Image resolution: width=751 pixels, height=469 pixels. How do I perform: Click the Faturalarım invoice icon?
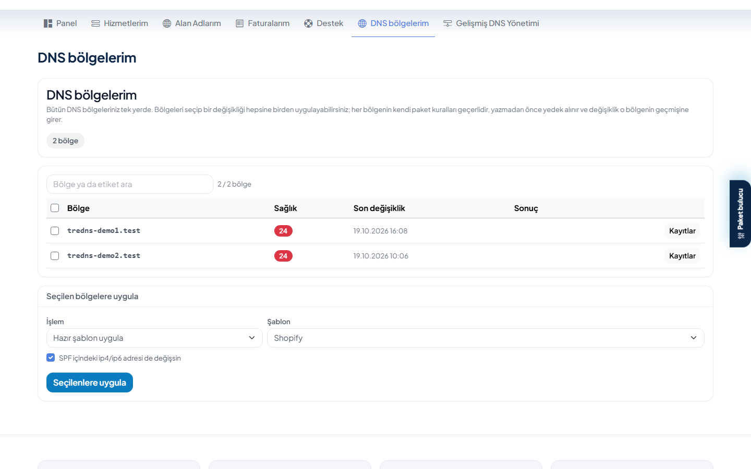tap(240, 23)
